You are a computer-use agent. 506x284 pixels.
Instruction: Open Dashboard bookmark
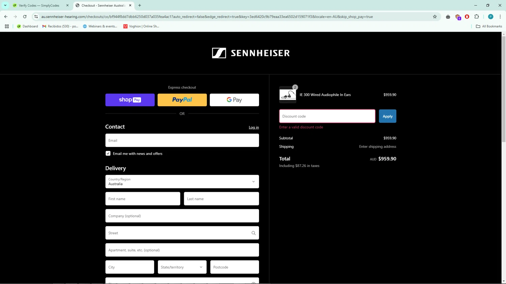[27, 26]
